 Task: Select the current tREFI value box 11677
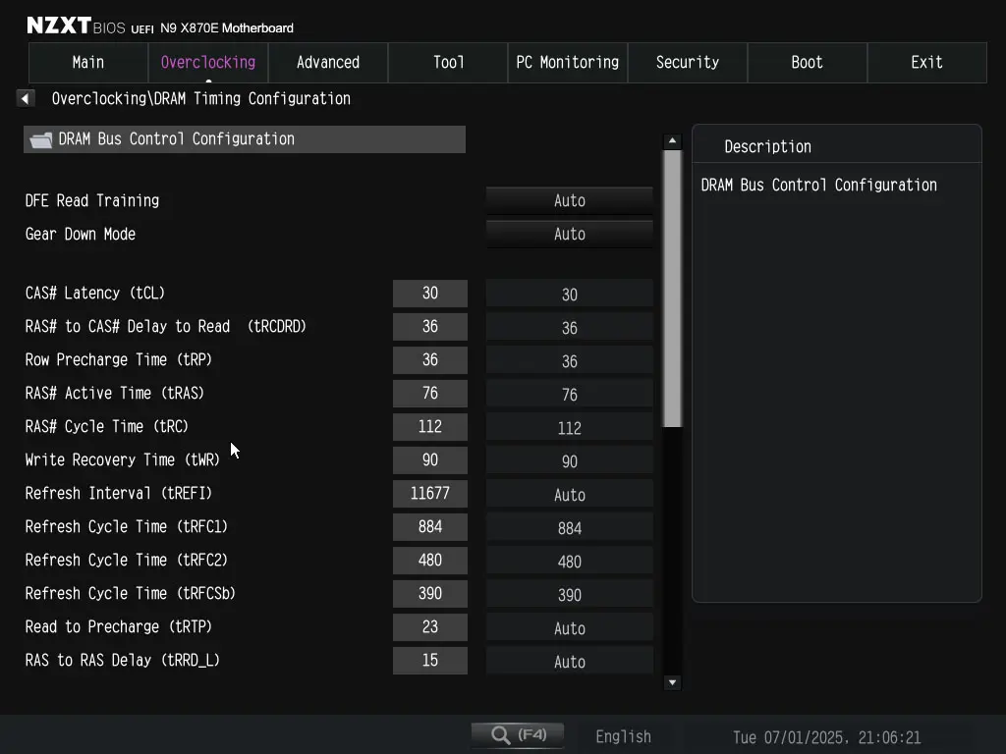pyautogui.click(x=430, y=493)
